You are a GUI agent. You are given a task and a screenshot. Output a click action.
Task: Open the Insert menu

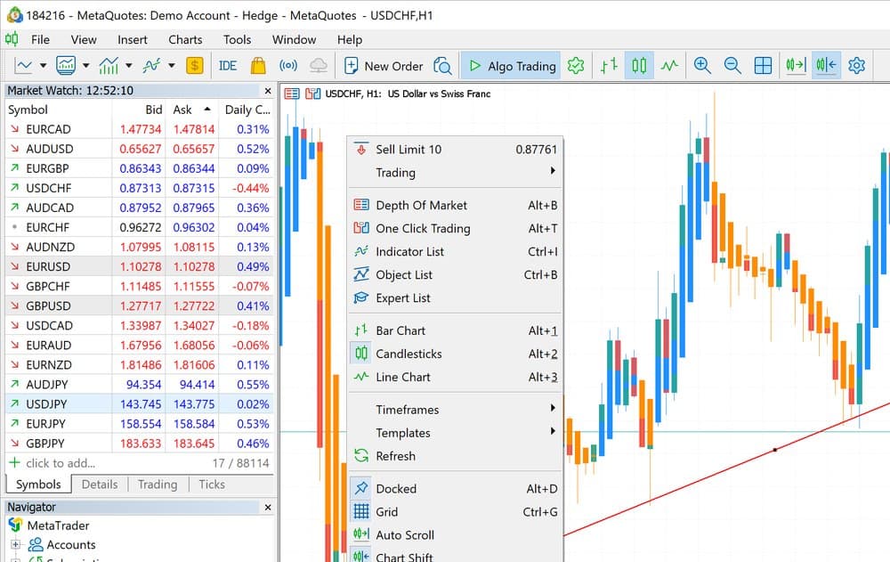point(133,40)
